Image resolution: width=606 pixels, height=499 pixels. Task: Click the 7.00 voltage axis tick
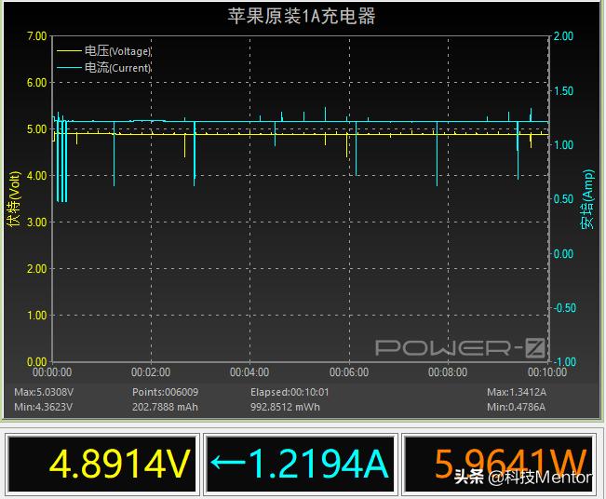pyautogui.click(x=36, y=36)
